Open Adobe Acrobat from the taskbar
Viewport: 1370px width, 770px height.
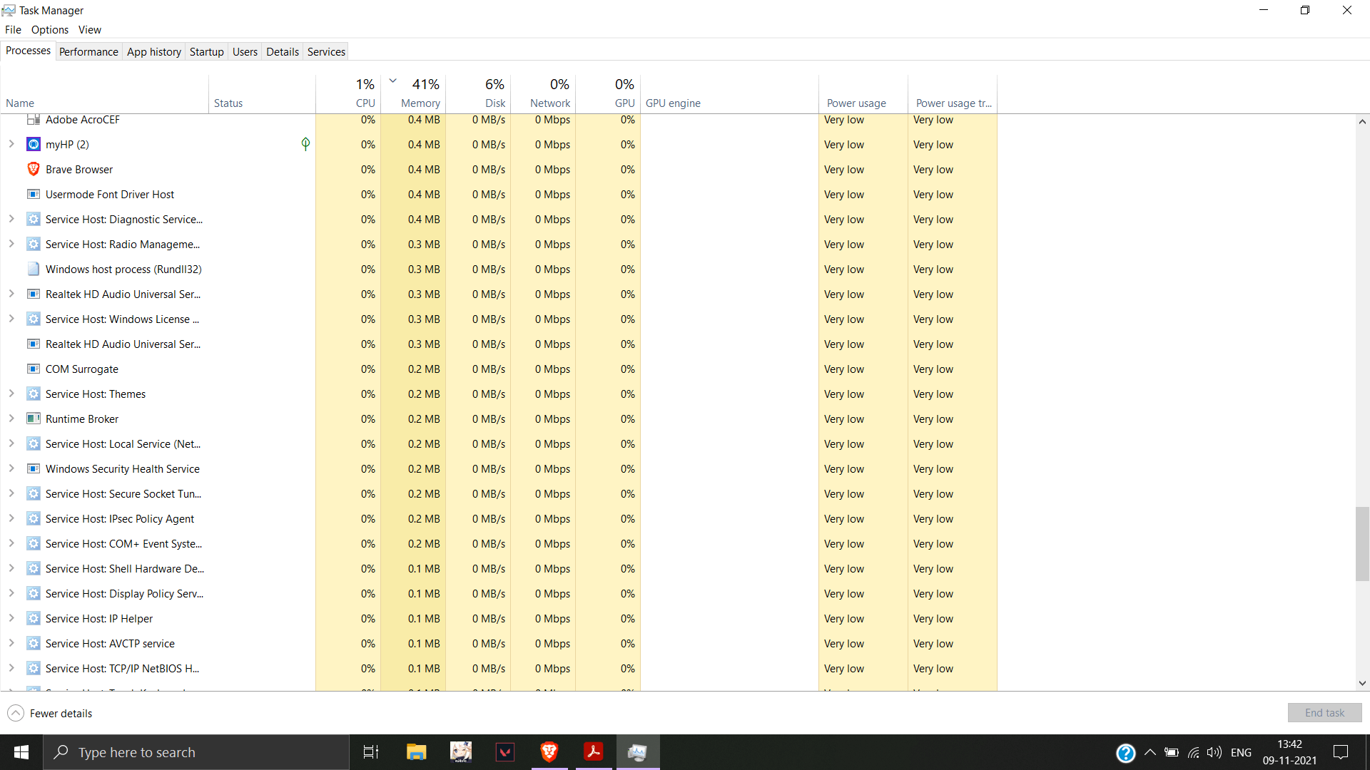(x=593, y=752)
